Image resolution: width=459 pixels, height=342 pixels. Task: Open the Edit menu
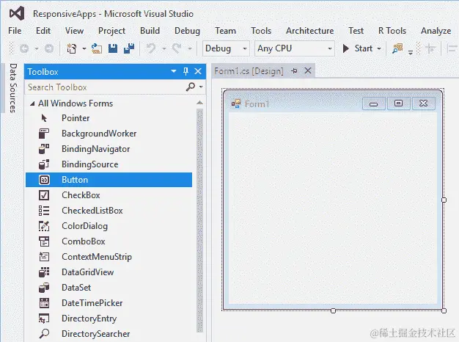pyautogui.click(x=43, y=31)
